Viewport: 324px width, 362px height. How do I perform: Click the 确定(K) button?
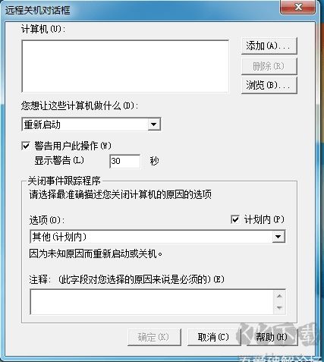pyautogui.click(x=154, y=337)
